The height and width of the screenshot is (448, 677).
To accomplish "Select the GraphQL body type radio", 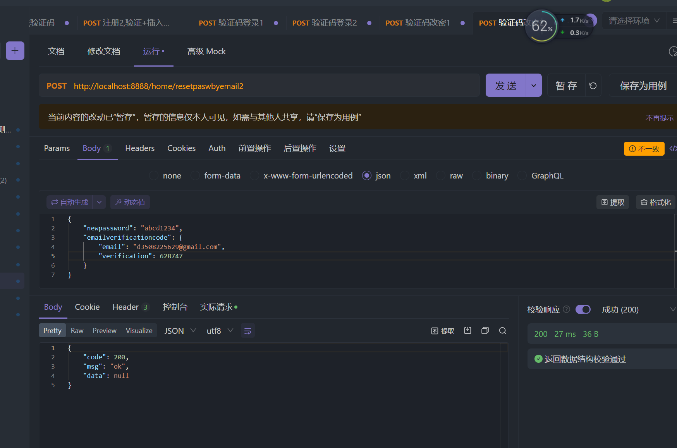I will coord(522,176).
